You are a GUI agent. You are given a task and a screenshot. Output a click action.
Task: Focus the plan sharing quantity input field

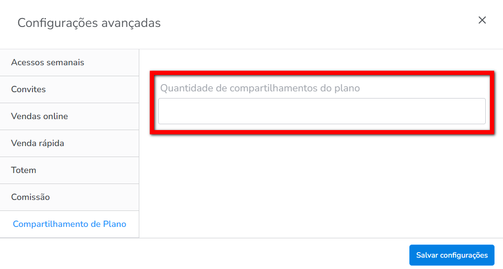coord(322,111)
